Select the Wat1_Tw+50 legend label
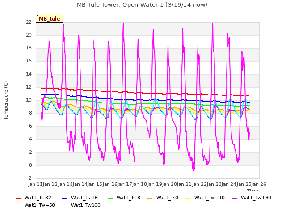 point(40,206)
